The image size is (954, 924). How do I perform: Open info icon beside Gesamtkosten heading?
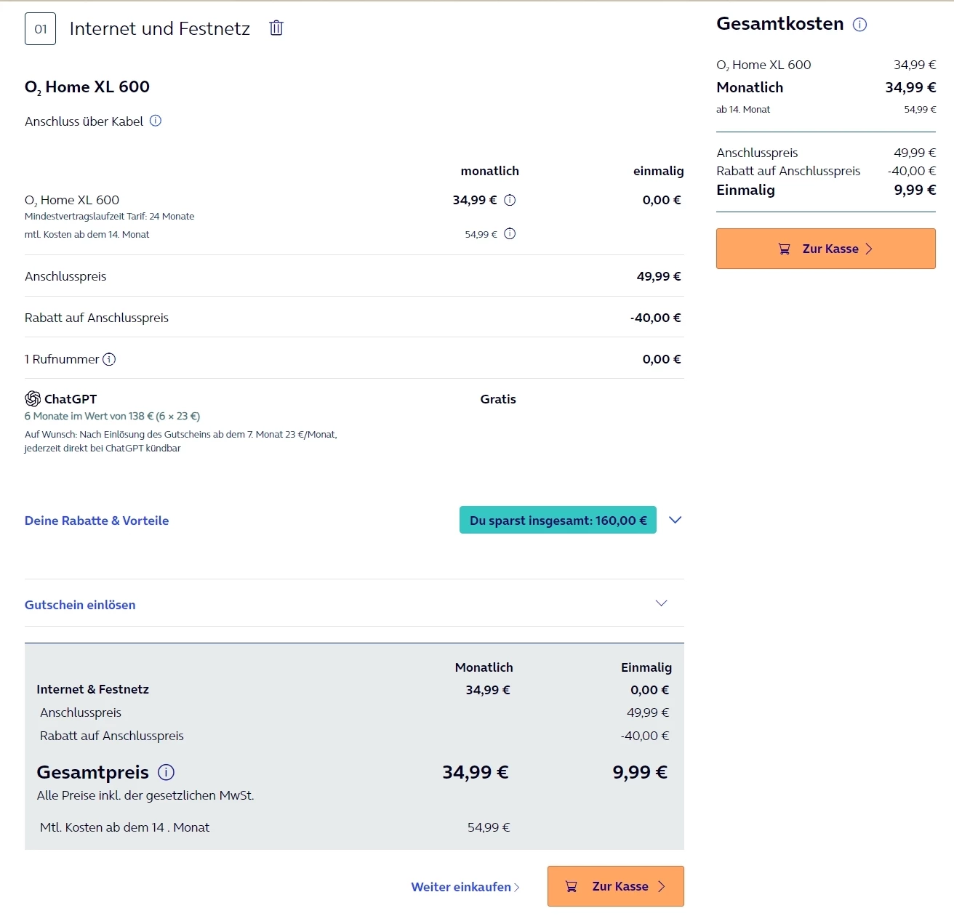(859, 25)
